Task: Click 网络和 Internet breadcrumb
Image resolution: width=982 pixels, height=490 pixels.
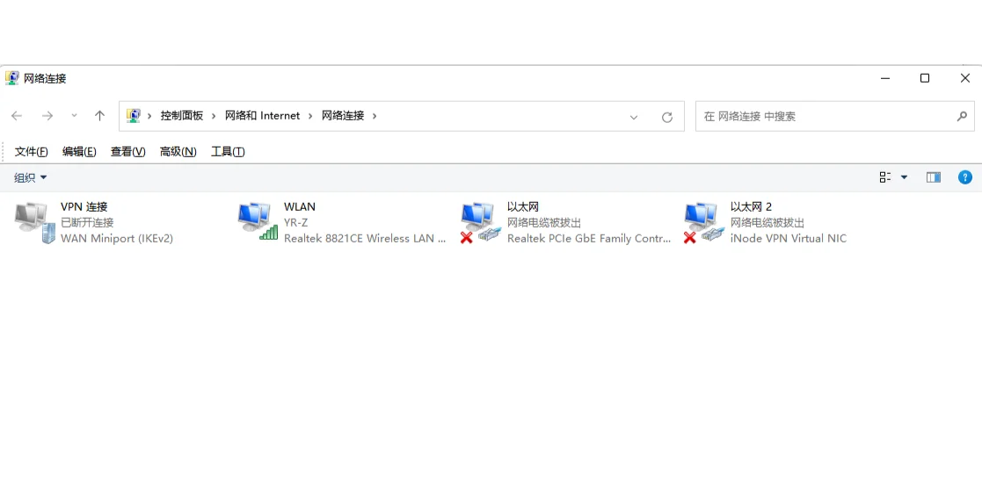Action: click(262, 116)
